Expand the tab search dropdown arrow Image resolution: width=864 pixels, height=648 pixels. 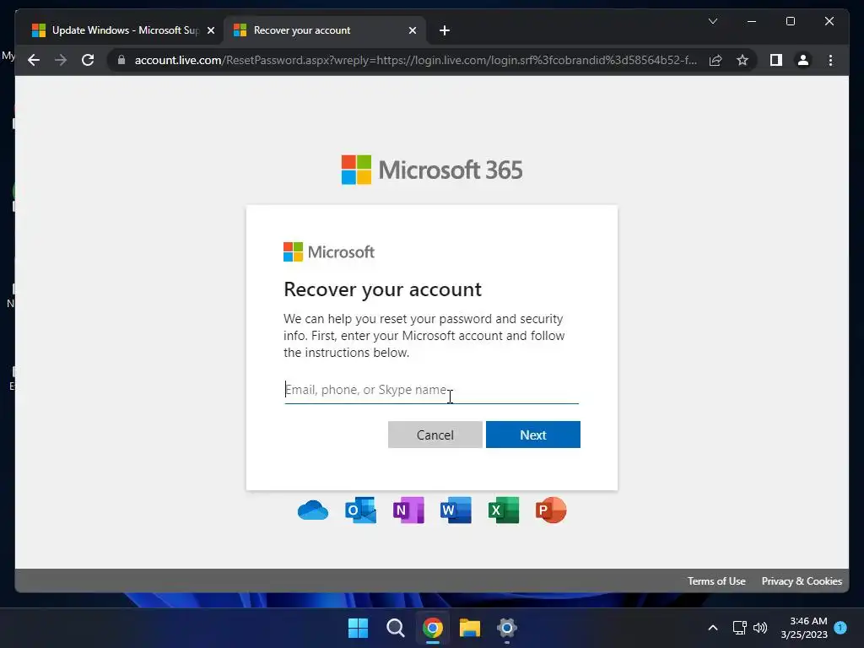tap(712, 21)
